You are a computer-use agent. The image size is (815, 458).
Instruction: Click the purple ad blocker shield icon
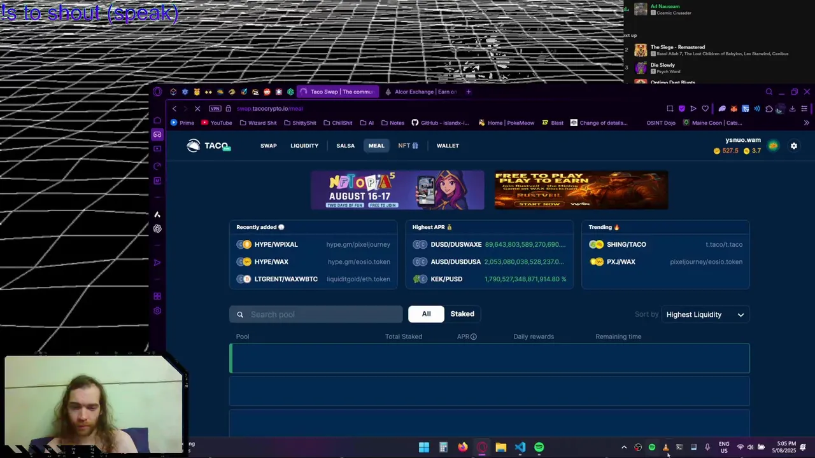point(681,109)
